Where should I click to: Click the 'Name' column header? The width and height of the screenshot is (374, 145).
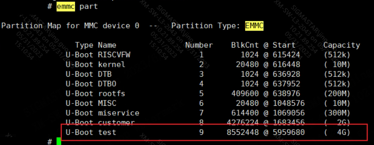(x=107, y=45)
